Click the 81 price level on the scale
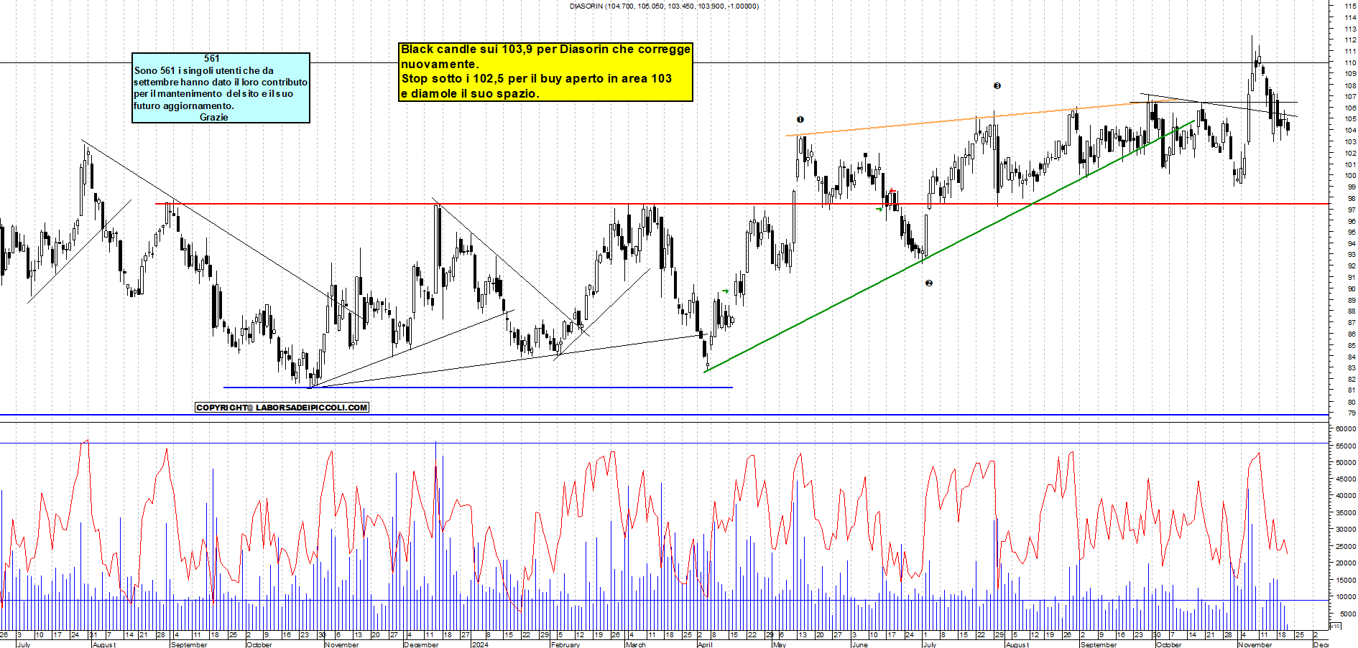 click(x=1352, y=391)
